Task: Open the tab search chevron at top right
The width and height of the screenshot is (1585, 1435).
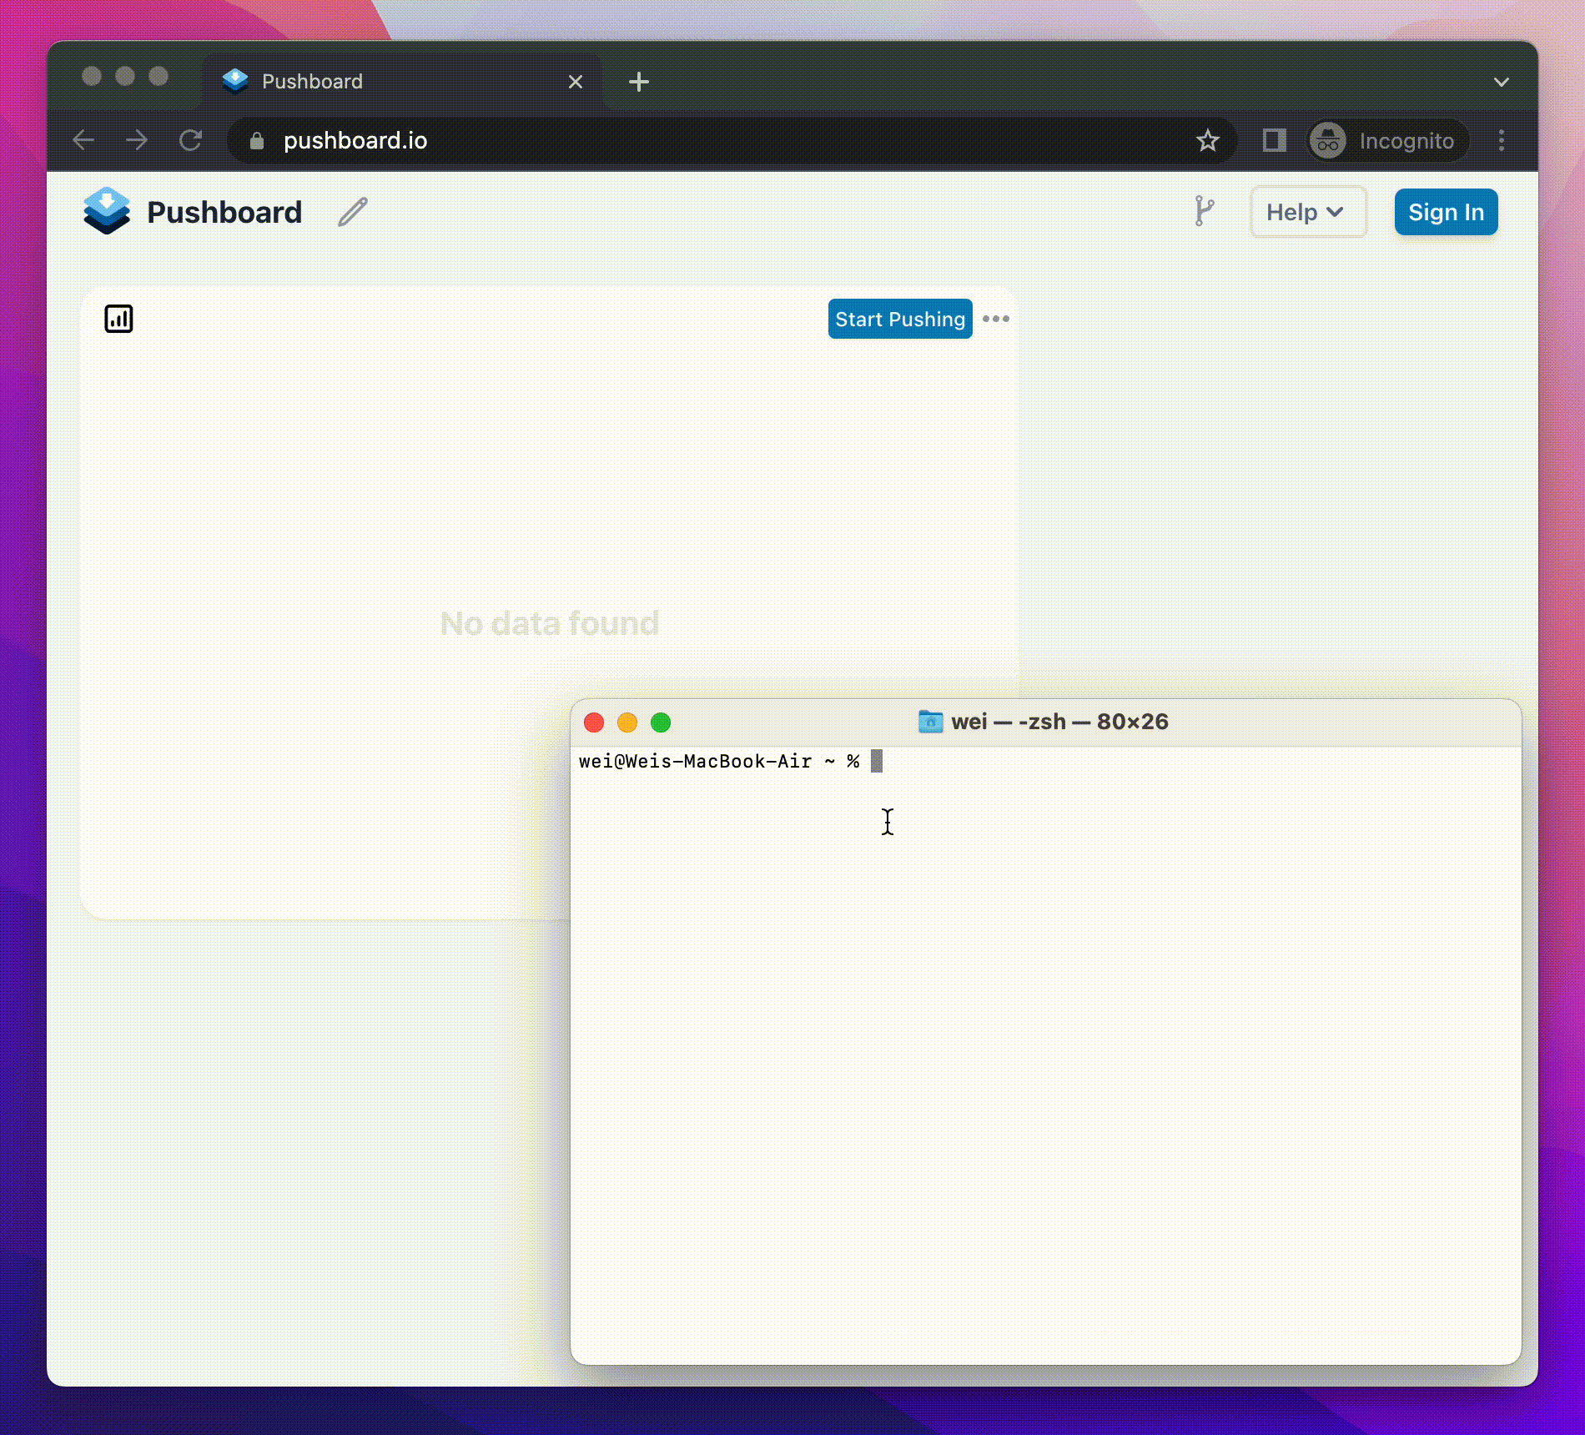Action: 1502,81
